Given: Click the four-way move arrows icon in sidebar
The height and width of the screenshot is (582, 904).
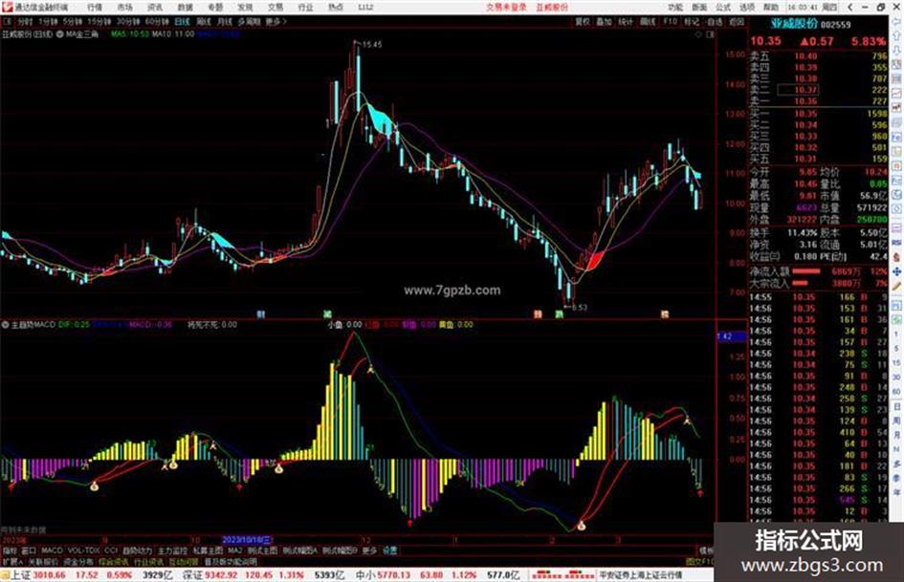Looking at the screenshot, I should 897,271.
